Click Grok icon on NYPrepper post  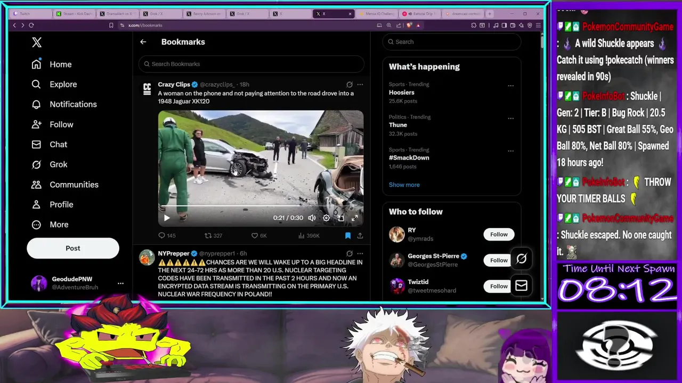[350, 254]
